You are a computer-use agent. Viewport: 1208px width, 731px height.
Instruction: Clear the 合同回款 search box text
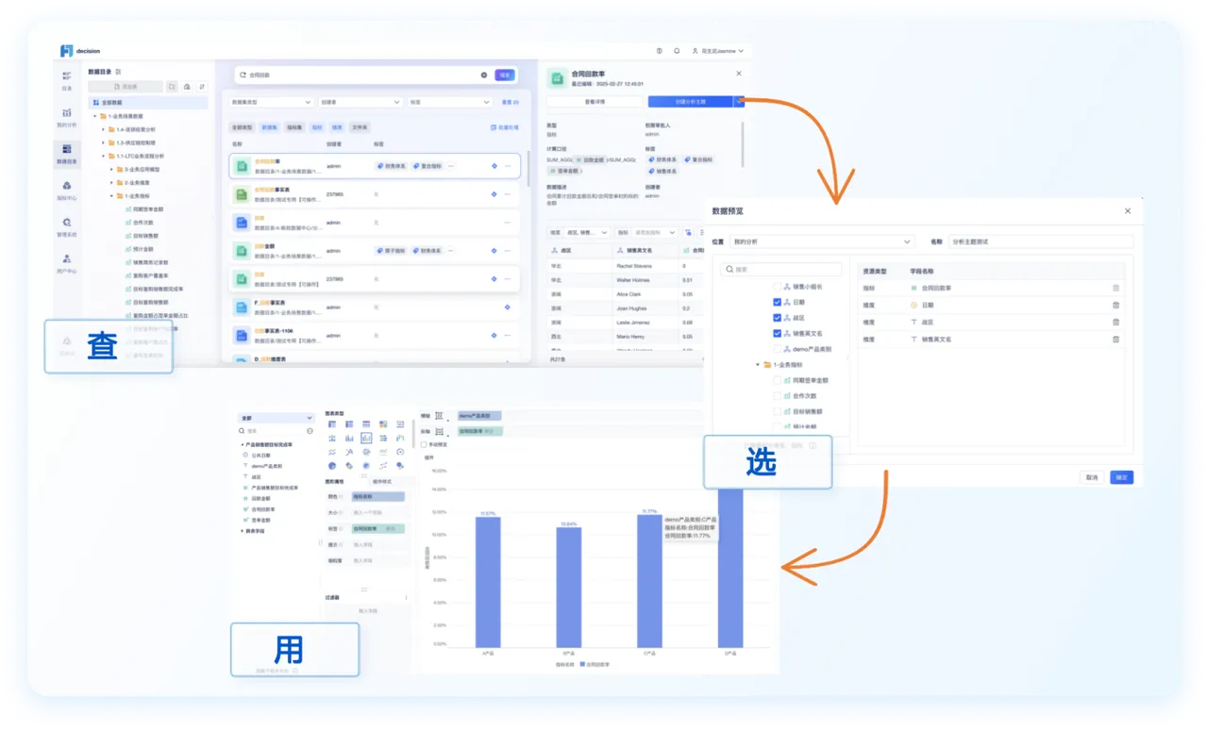[484, 75]
